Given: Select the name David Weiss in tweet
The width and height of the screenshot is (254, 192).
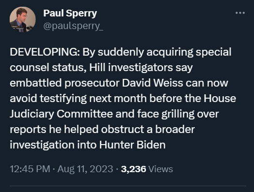Looking at the screenshot, I should [152, 83].
